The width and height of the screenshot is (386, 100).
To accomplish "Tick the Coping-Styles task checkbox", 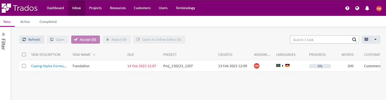I will tap(24, 66).
